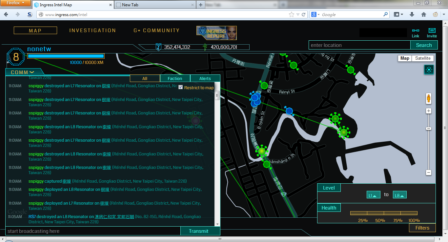Zoom out the map with the minus button
The image size is (448, 242).
pyautogui.click(x=428, y=172)
